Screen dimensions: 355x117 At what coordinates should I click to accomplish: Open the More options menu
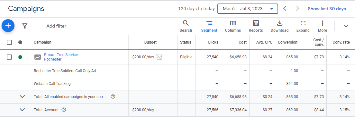coord(323,26)
